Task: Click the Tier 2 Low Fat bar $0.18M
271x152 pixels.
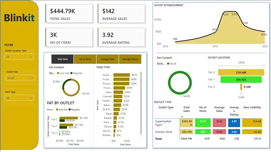Action: point(69,118)
